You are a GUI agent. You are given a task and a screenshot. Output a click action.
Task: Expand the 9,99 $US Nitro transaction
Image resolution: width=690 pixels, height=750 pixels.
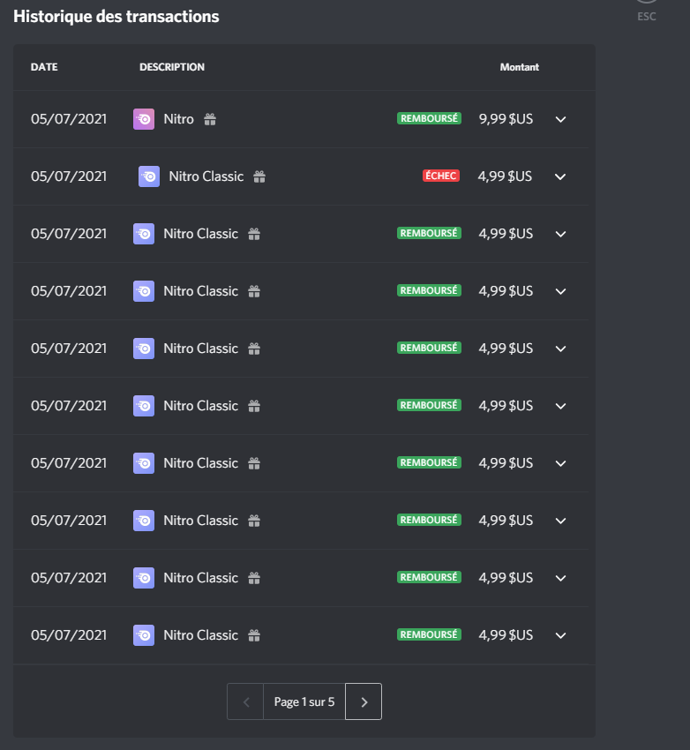pyautogui.click(x=560, y=119)
